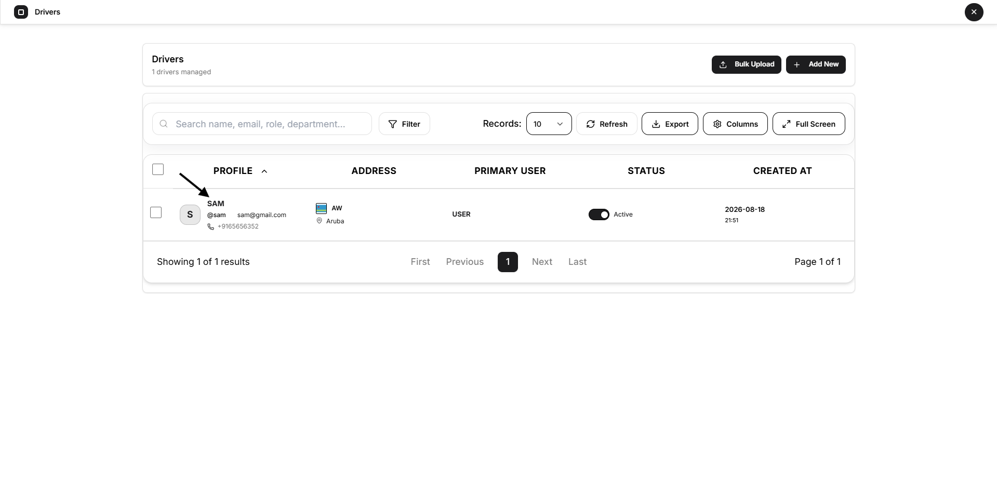Click the PRIMARY USER column header
Image resolution: width=997 pixels, height=483 pixels.
510,171
